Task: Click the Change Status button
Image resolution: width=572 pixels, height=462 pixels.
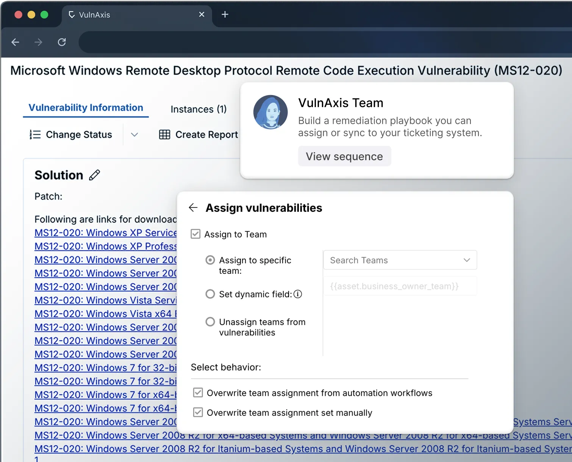Action: 71,134
